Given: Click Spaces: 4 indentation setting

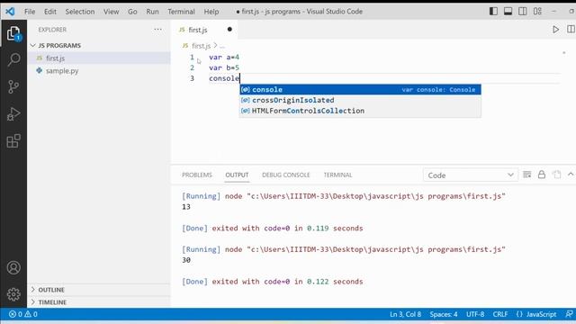Looking at the screenshot, I should click(444, 314).
